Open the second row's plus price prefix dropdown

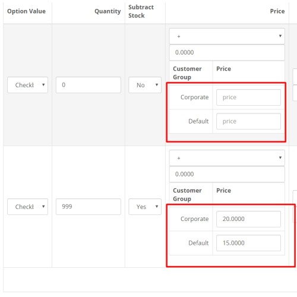[227, 158]
